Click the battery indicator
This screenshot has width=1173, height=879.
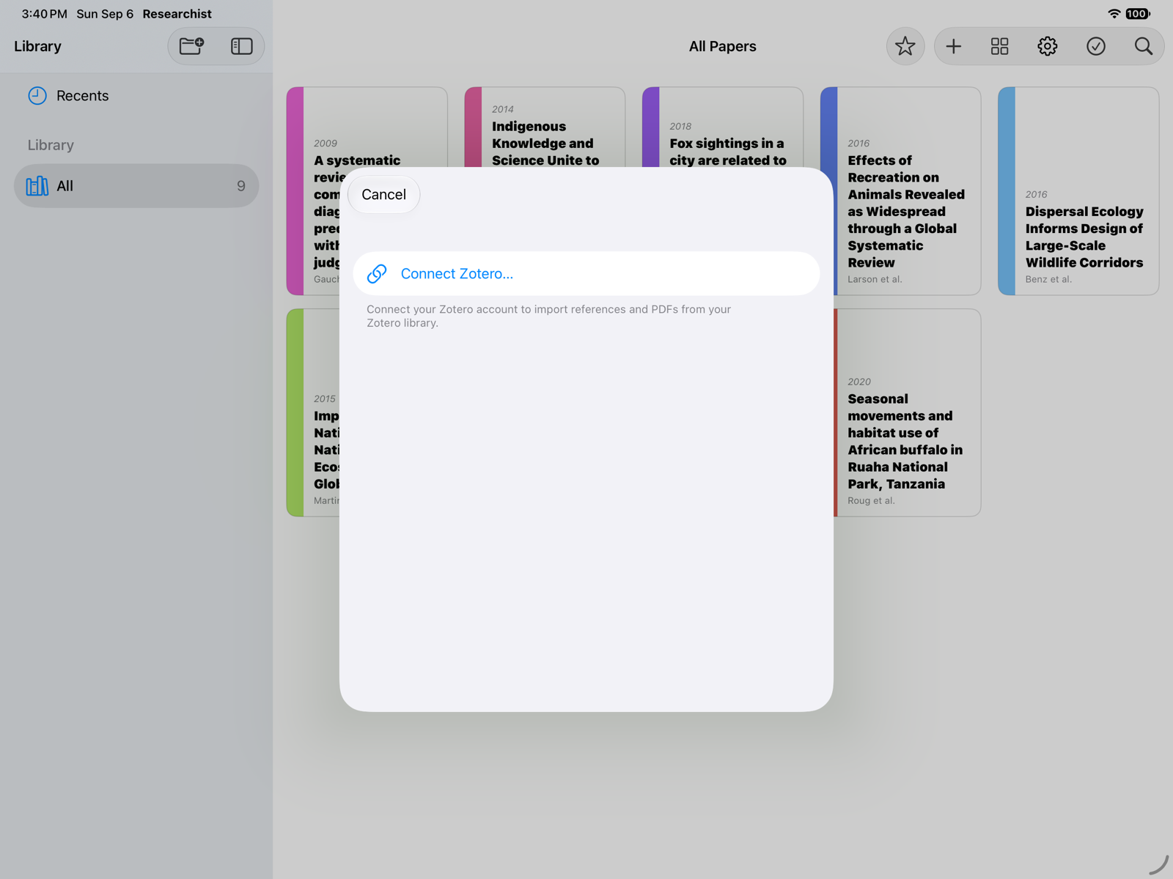(1138, 14)
